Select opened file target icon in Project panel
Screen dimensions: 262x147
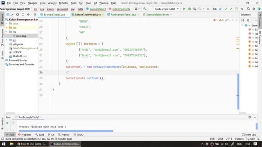pos(18,15)
